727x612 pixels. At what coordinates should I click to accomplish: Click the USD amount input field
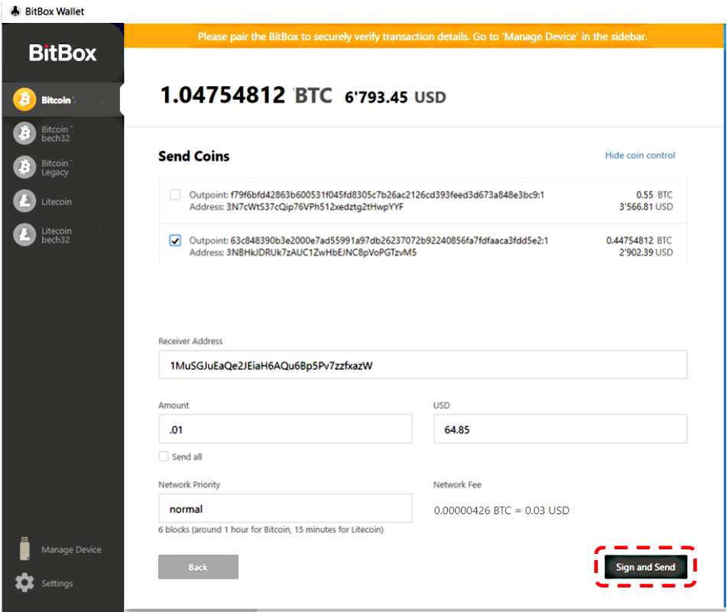click(x=560, y=429)
